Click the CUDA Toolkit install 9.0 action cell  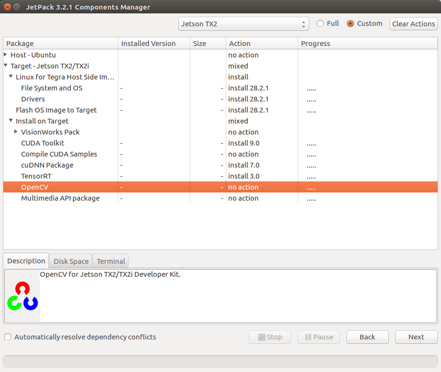(x=244, y=143)
